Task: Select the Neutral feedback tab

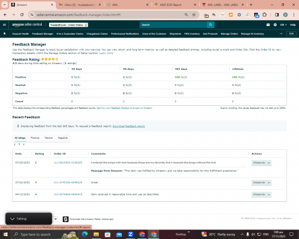Action: [x=48, y=138]
